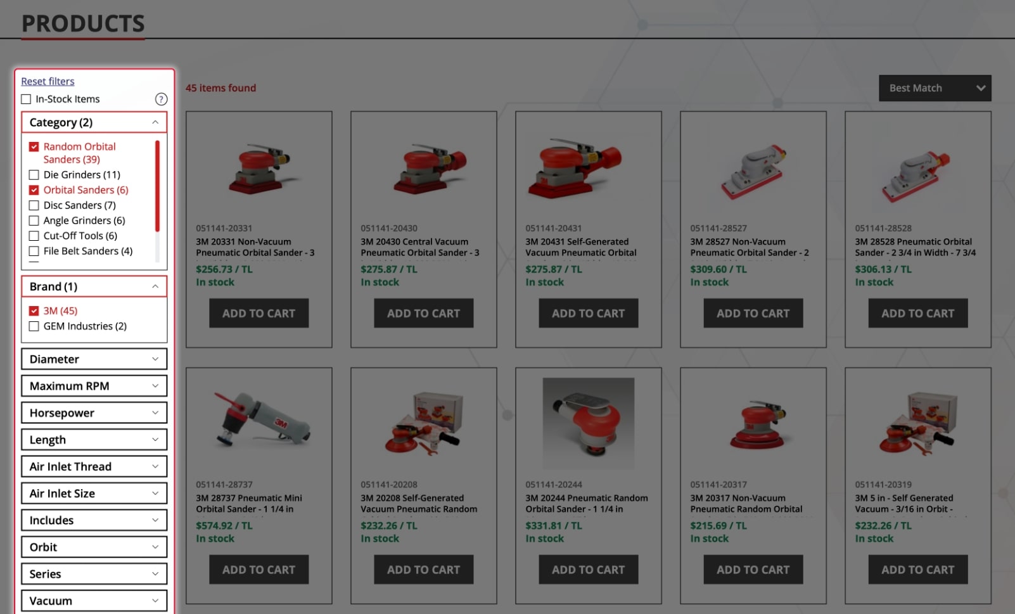Click the Reset filters link

48,81
